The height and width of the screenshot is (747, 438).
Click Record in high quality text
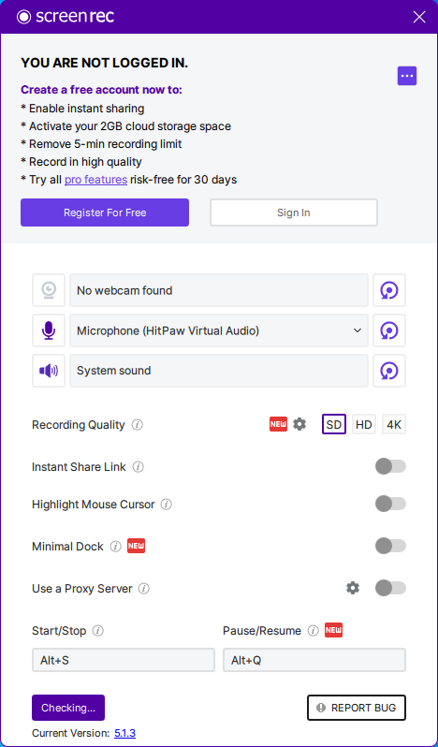click(80, 162)
